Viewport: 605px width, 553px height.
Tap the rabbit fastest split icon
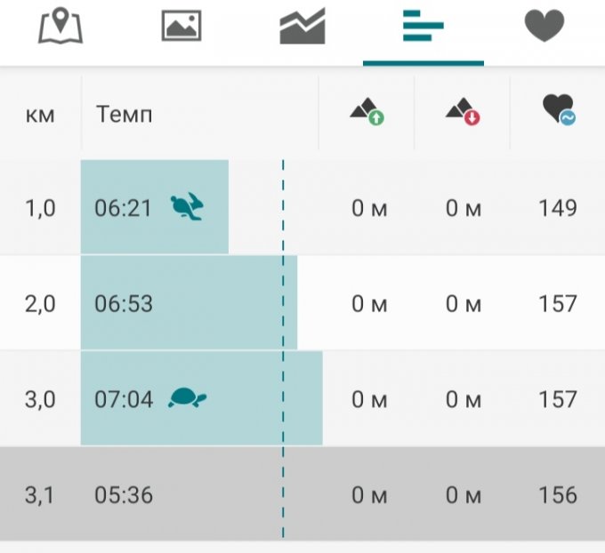(x=188, y=208)
